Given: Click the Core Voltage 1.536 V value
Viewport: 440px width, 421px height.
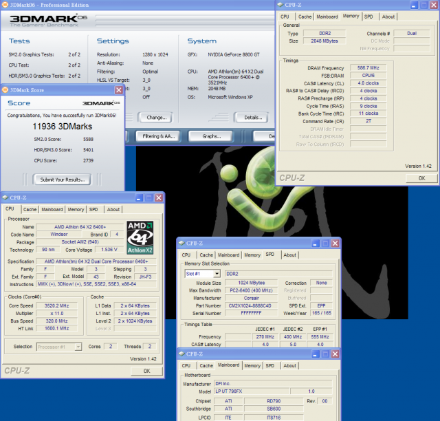Looking at the screenshot, I should point(109,250).
